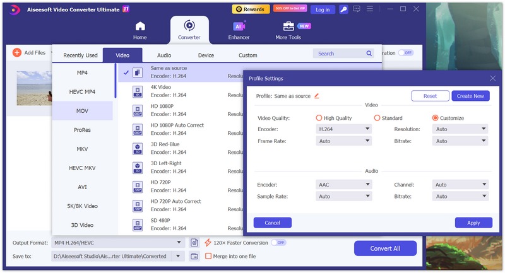The width and height of the screenshot is (505, 273).
Task: Select 3D Video format
Action: coord(82,224)
